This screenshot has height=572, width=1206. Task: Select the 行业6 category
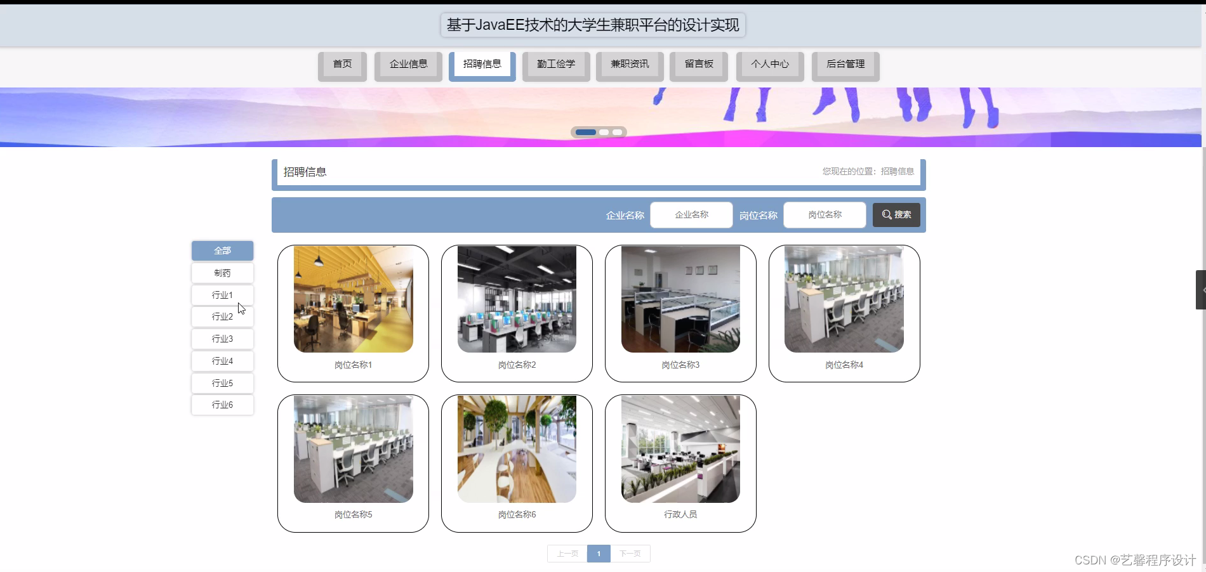pos(222,405)
